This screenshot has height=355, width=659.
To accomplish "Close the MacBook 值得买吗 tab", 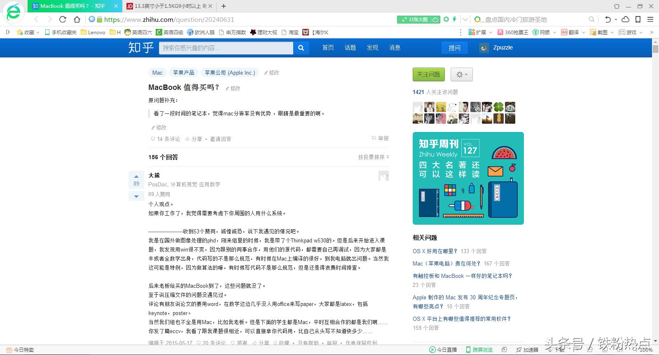I will click(x=116, y=6).
